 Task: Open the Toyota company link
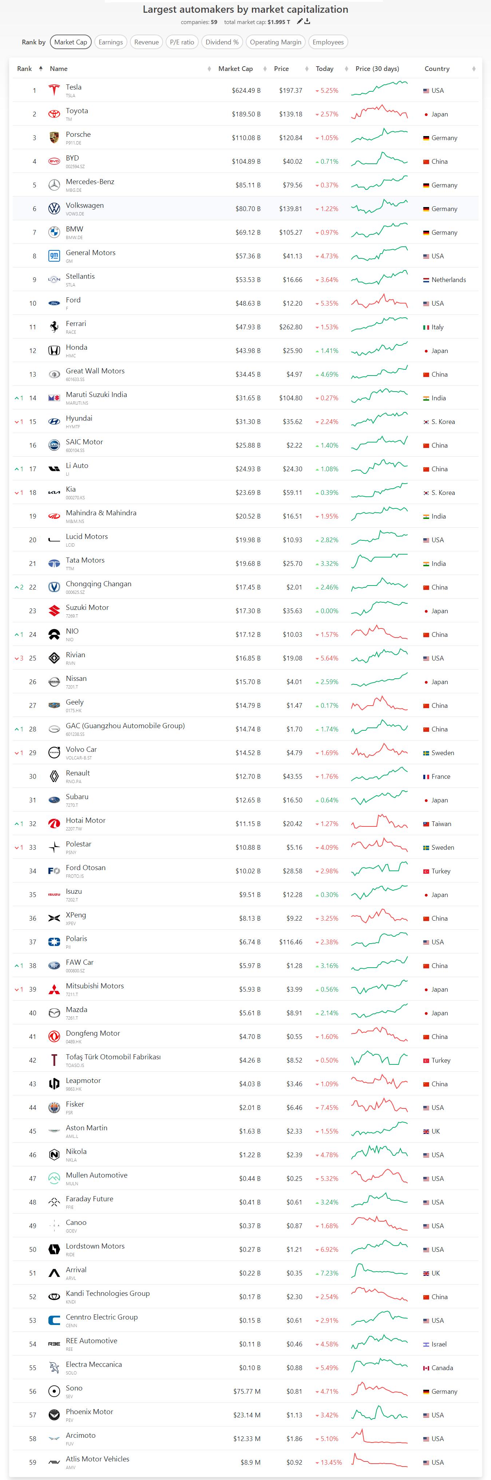click(77, 111)
